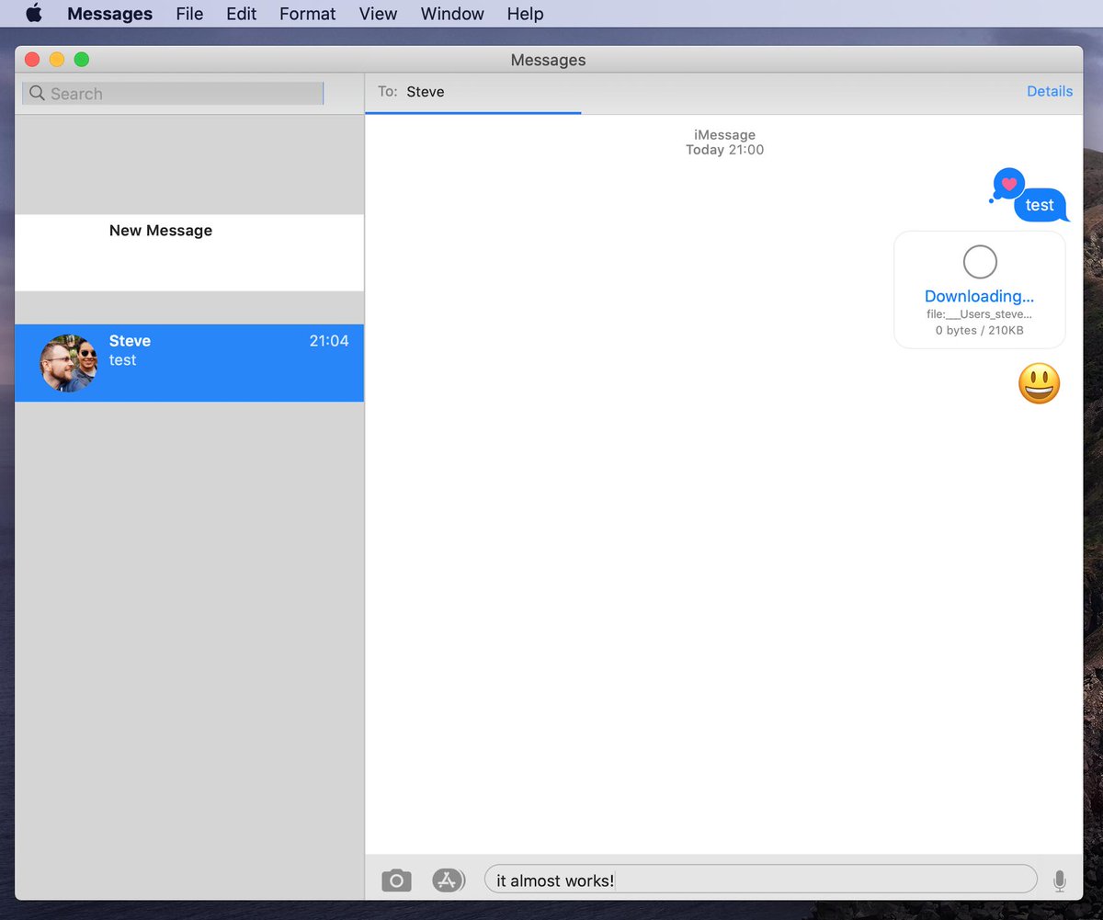Screen dimensions: 1103x920
Task: Click the smiley emoji message
Action: pyautogui.click(x=1039, y=383)
